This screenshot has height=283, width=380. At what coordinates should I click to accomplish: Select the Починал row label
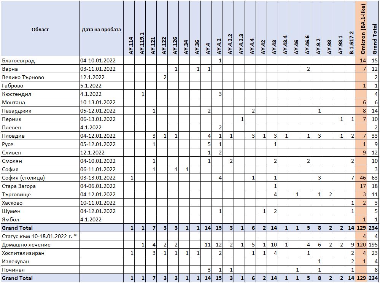[13, 270]
